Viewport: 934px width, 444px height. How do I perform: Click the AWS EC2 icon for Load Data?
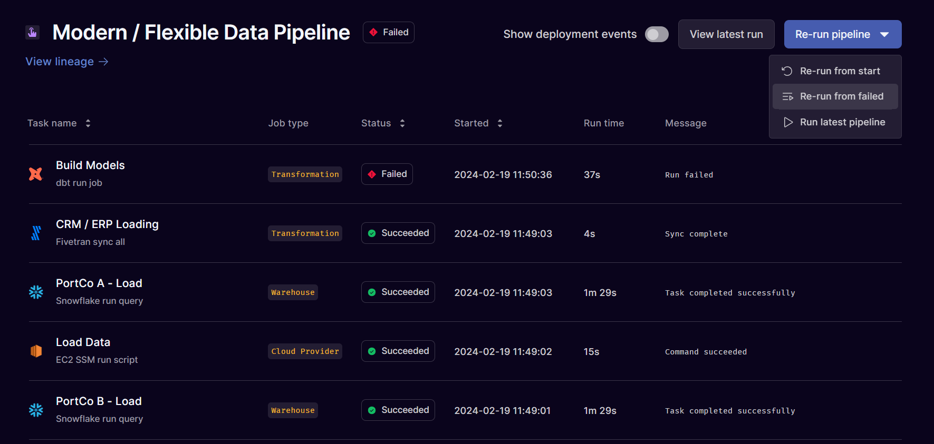click(x=36, y=351)
